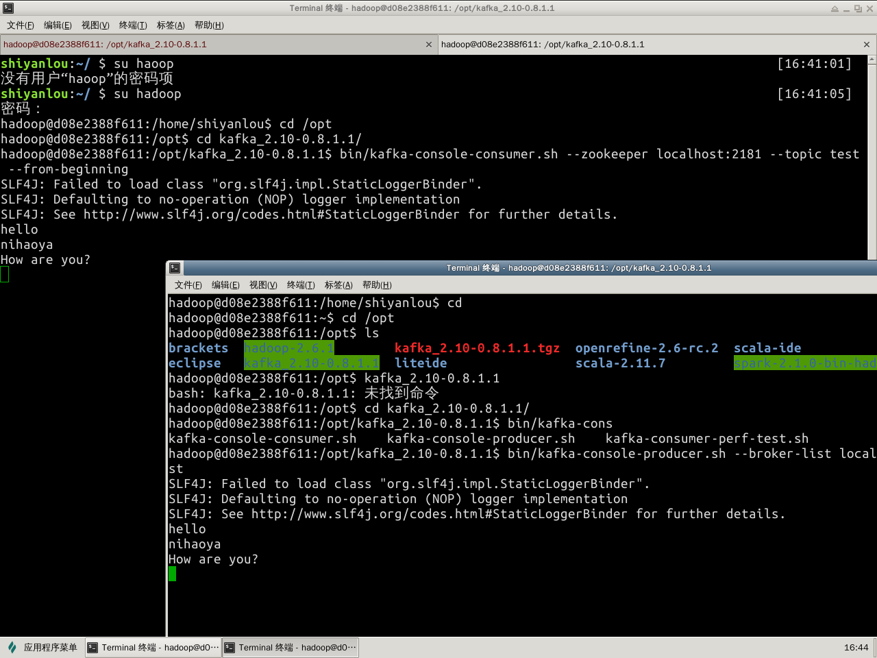
Task: Open 文件(F) menu in front terminal window
Action: 188,285
